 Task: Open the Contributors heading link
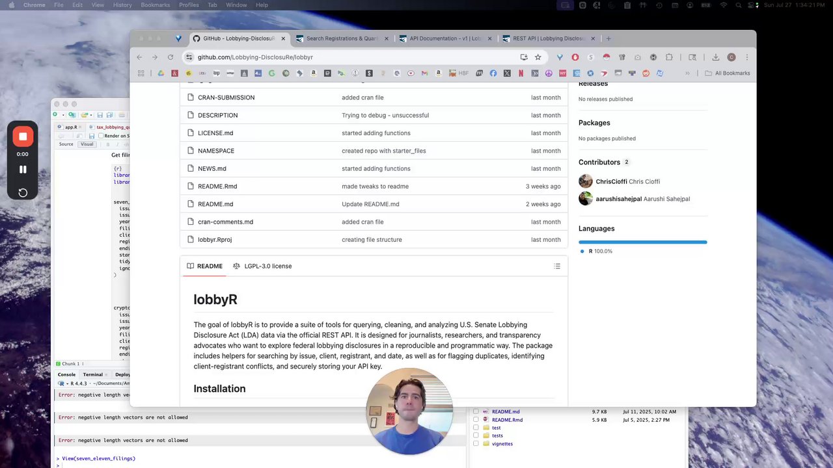coord(599,162)
